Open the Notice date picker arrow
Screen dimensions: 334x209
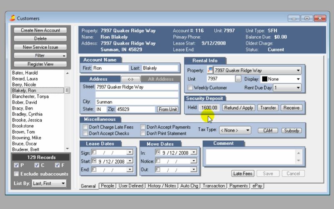click(x=193, y=161)
